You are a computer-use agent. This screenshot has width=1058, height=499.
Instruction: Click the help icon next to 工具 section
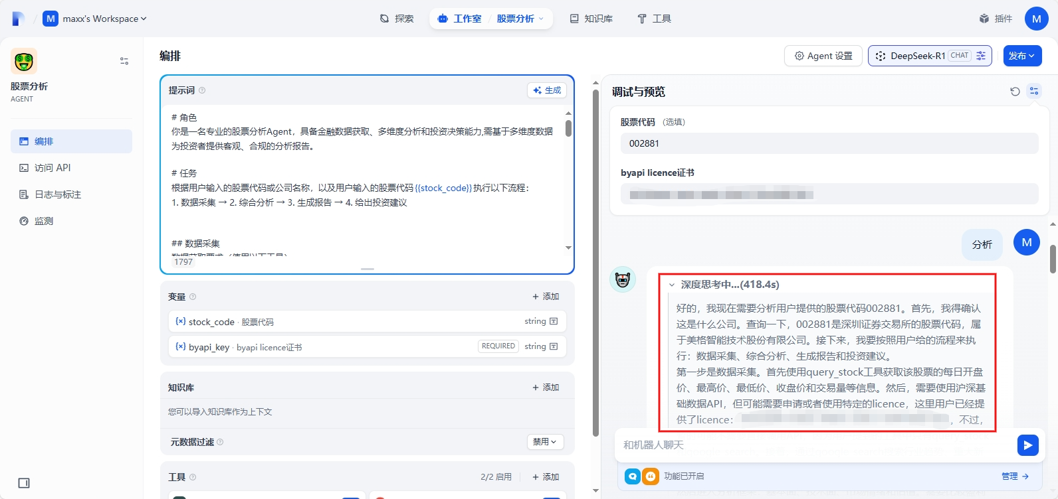point(193,477)
